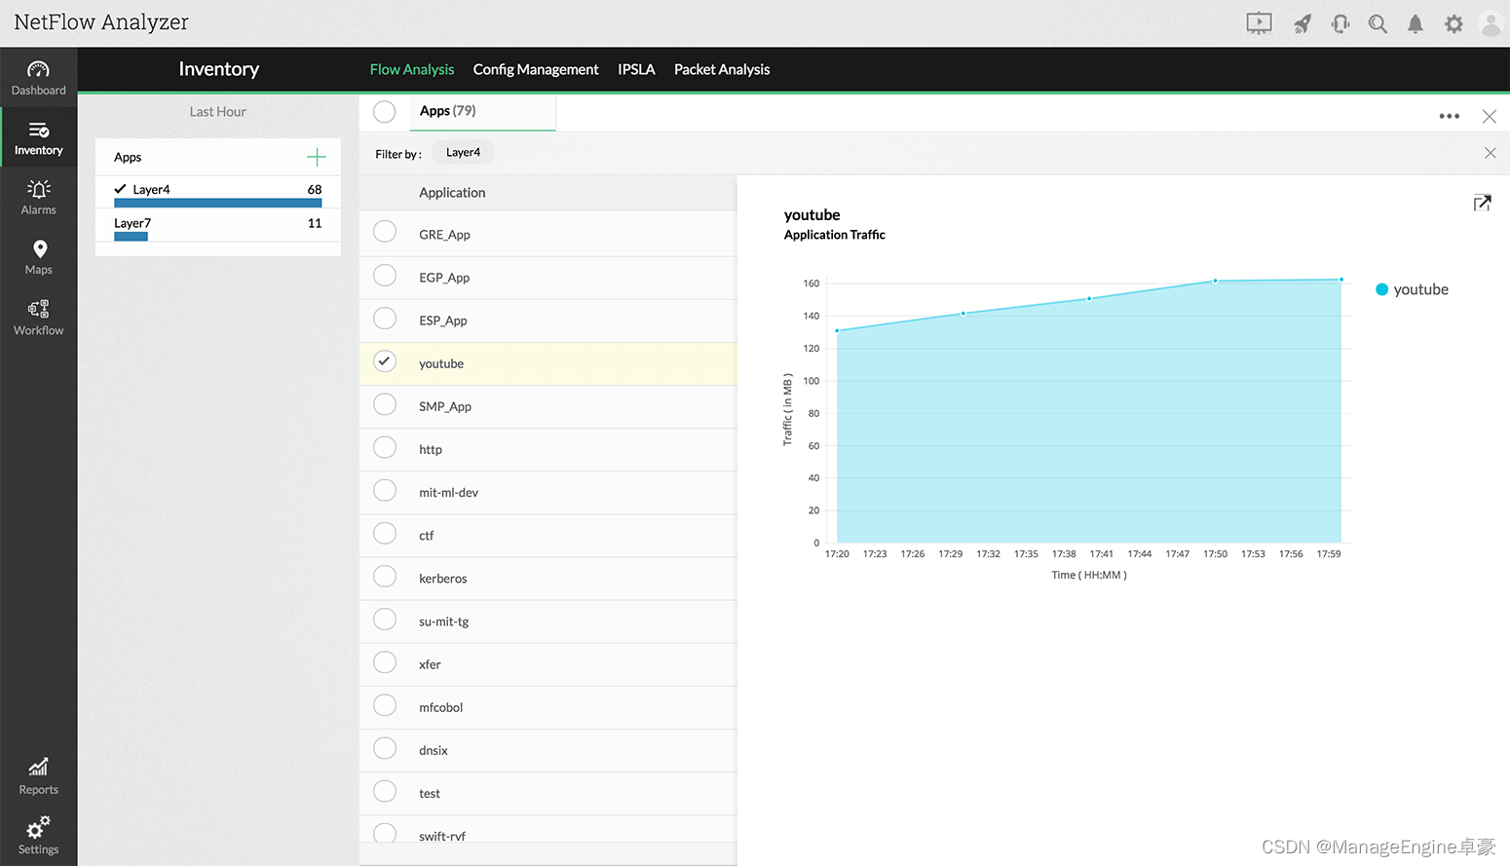The height and width of the screenshot is (866, 1510).
Task: Click the youtube application name
Action: [x=441, y=363]
